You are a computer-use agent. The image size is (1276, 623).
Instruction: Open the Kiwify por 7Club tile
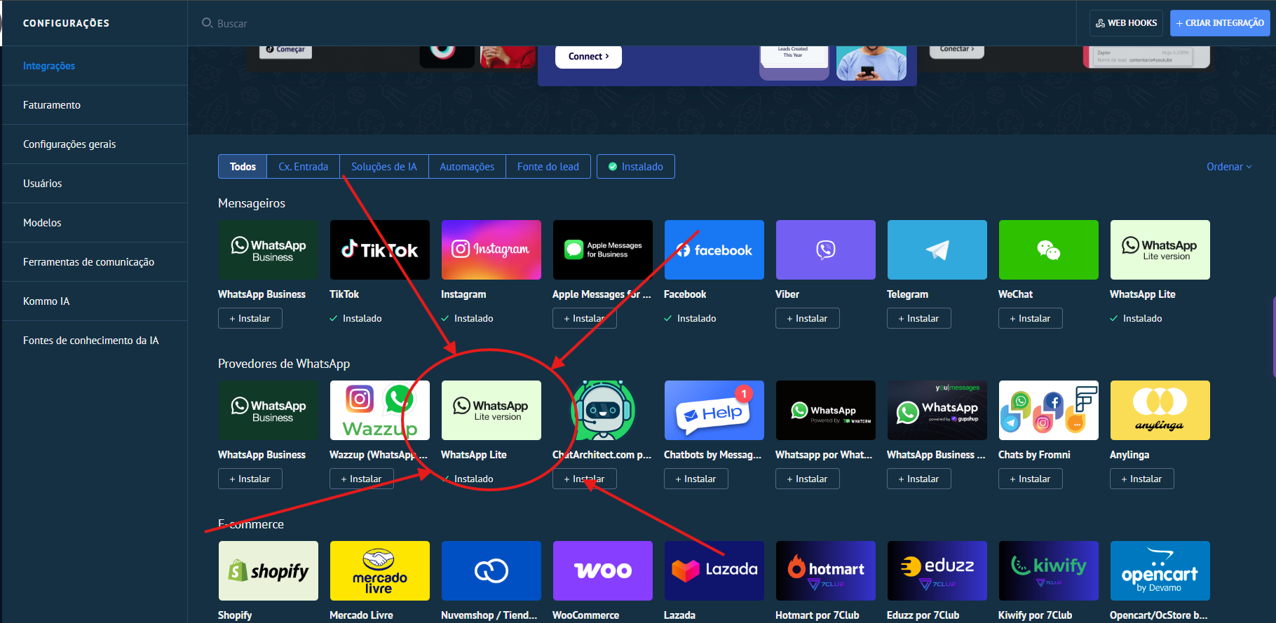click(x=1048, y=570)
